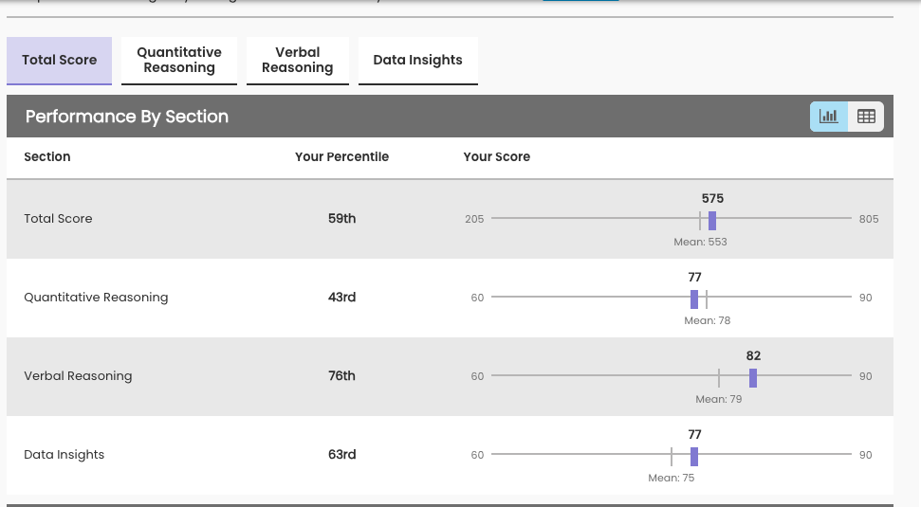Select the Verbal Reasoning row label
921x507 pixels.
tap(78, 376)
